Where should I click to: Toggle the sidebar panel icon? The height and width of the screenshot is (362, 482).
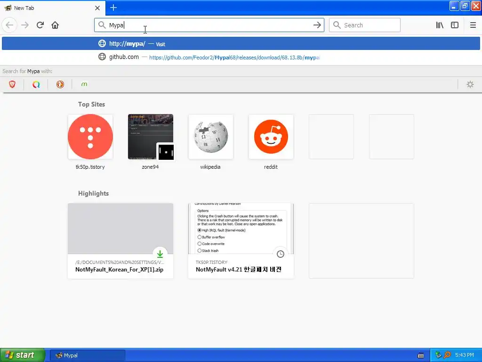[455, 25]
